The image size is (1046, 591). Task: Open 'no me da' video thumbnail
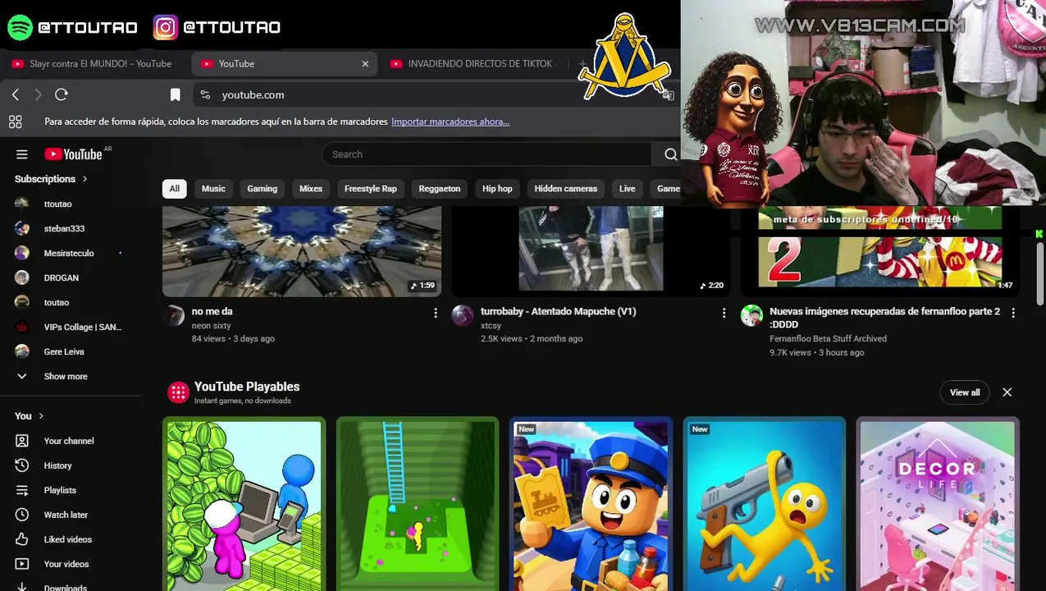pos(302,250)
